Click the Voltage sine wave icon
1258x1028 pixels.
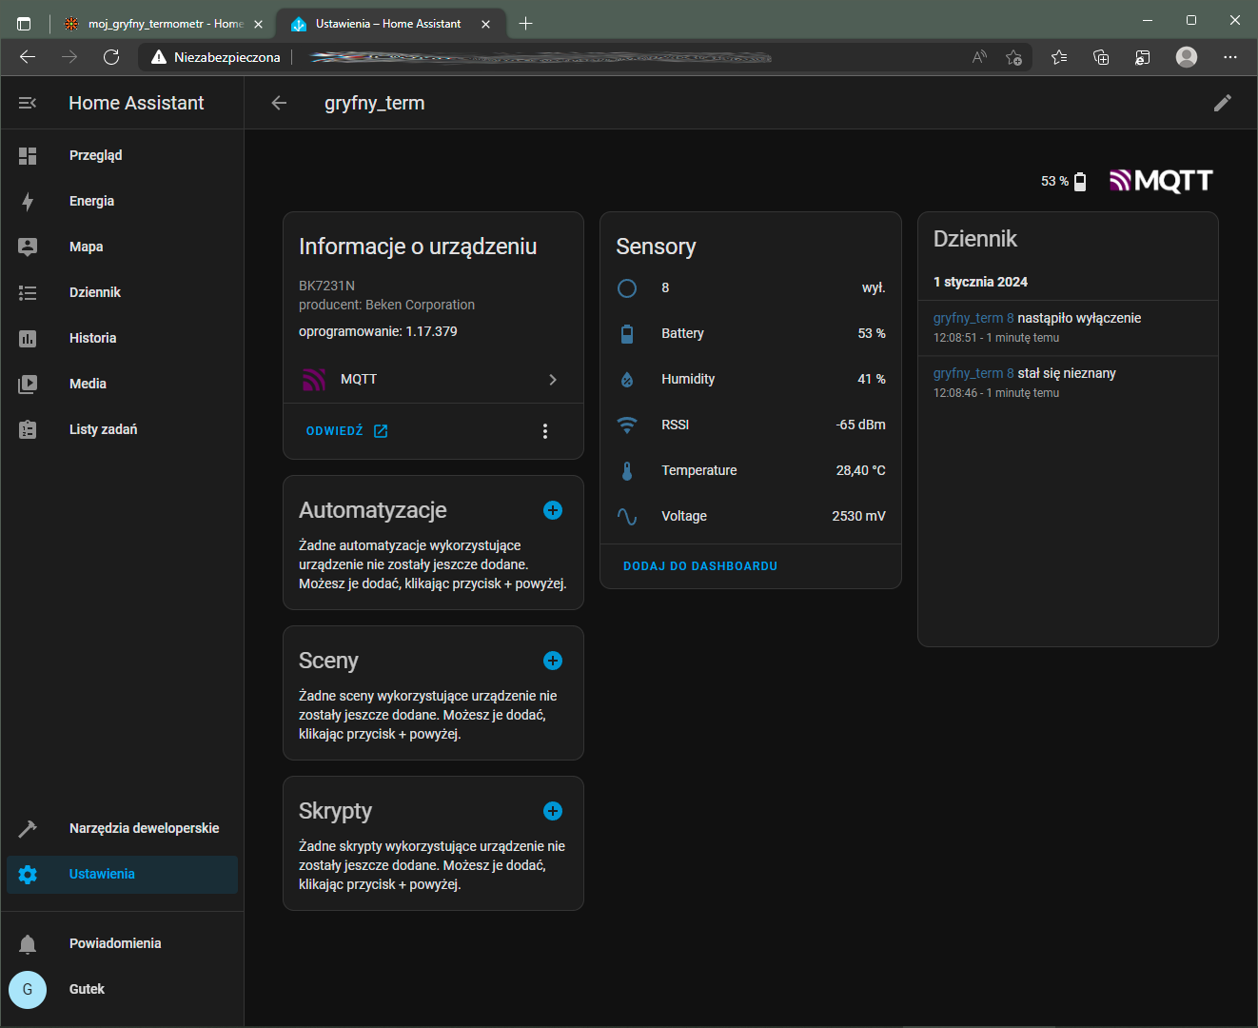click(x=627, y=516)
